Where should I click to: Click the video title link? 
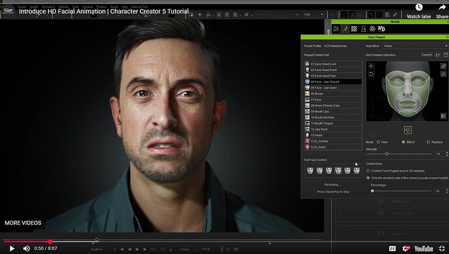coord(103,12)
